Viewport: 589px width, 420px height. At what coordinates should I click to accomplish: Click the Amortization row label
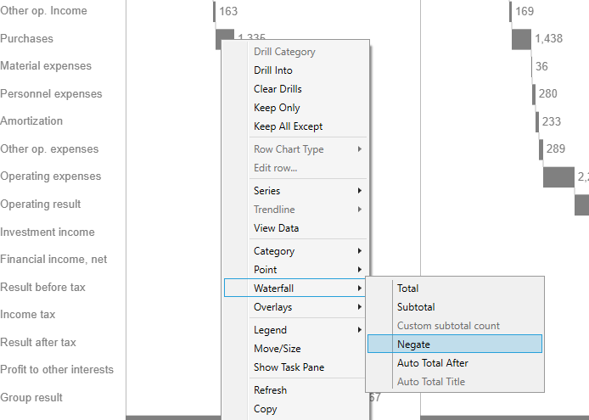coord(31,121)
